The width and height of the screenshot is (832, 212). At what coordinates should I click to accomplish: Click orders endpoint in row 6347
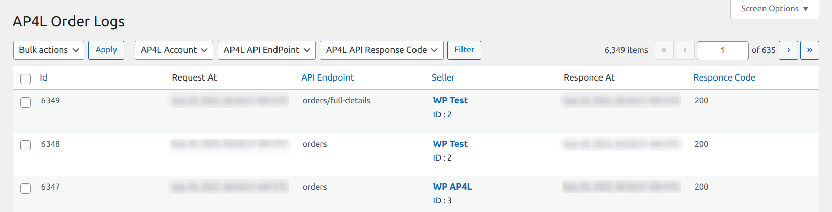[x=315, y=187]
